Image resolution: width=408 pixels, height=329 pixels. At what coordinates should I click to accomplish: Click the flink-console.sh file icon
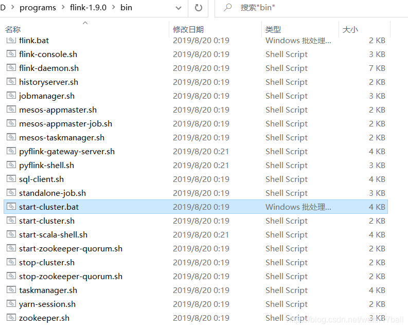(11, 54)
